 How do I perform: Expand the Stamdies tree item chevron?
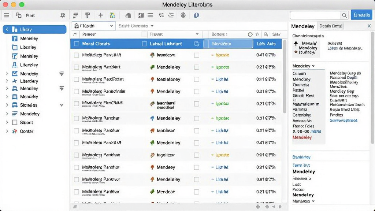coord(7,105)
